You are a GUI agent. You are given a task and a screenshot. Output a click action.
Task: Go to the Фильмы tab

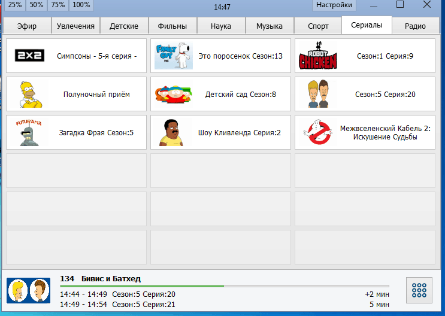point(172,26)
